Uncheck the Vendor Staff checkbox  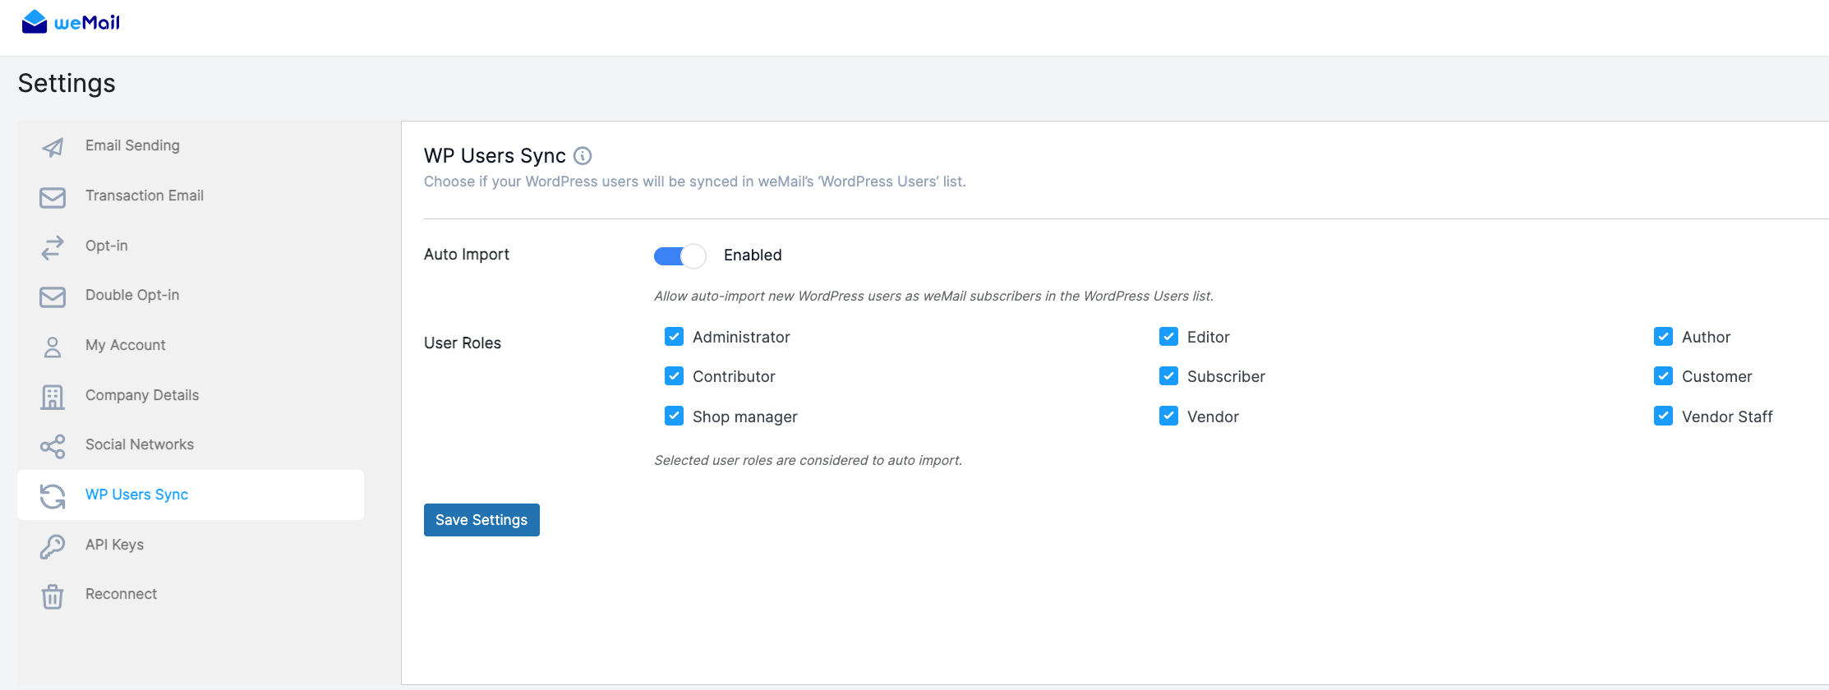coord(1663,416)
